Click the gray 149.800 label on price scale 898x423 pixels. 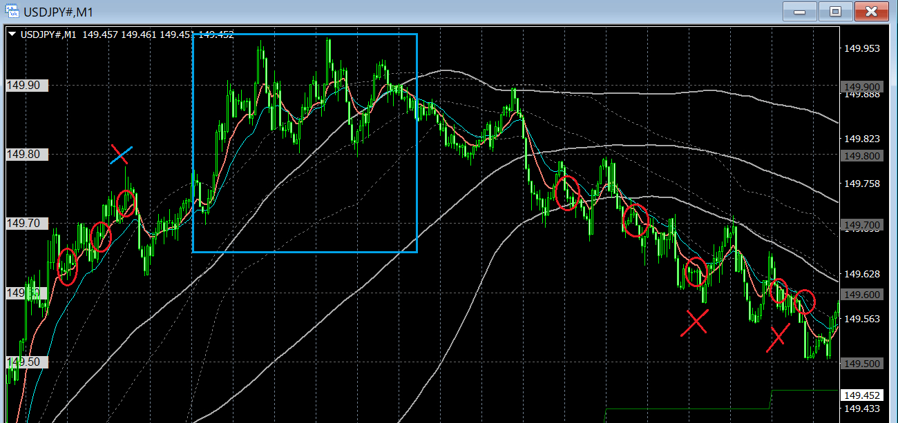(x=862, y=156)
